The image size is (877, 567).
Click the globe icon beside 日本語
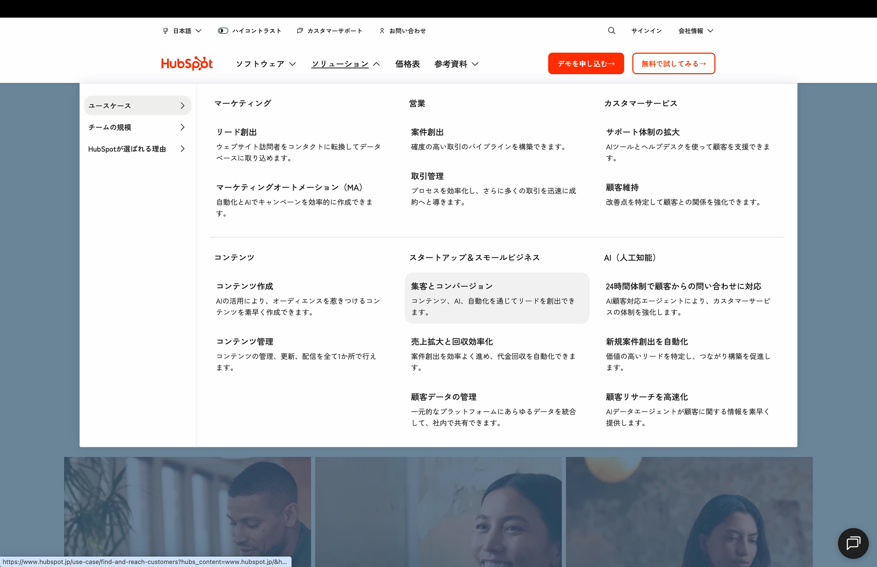[x=165, y=30]
